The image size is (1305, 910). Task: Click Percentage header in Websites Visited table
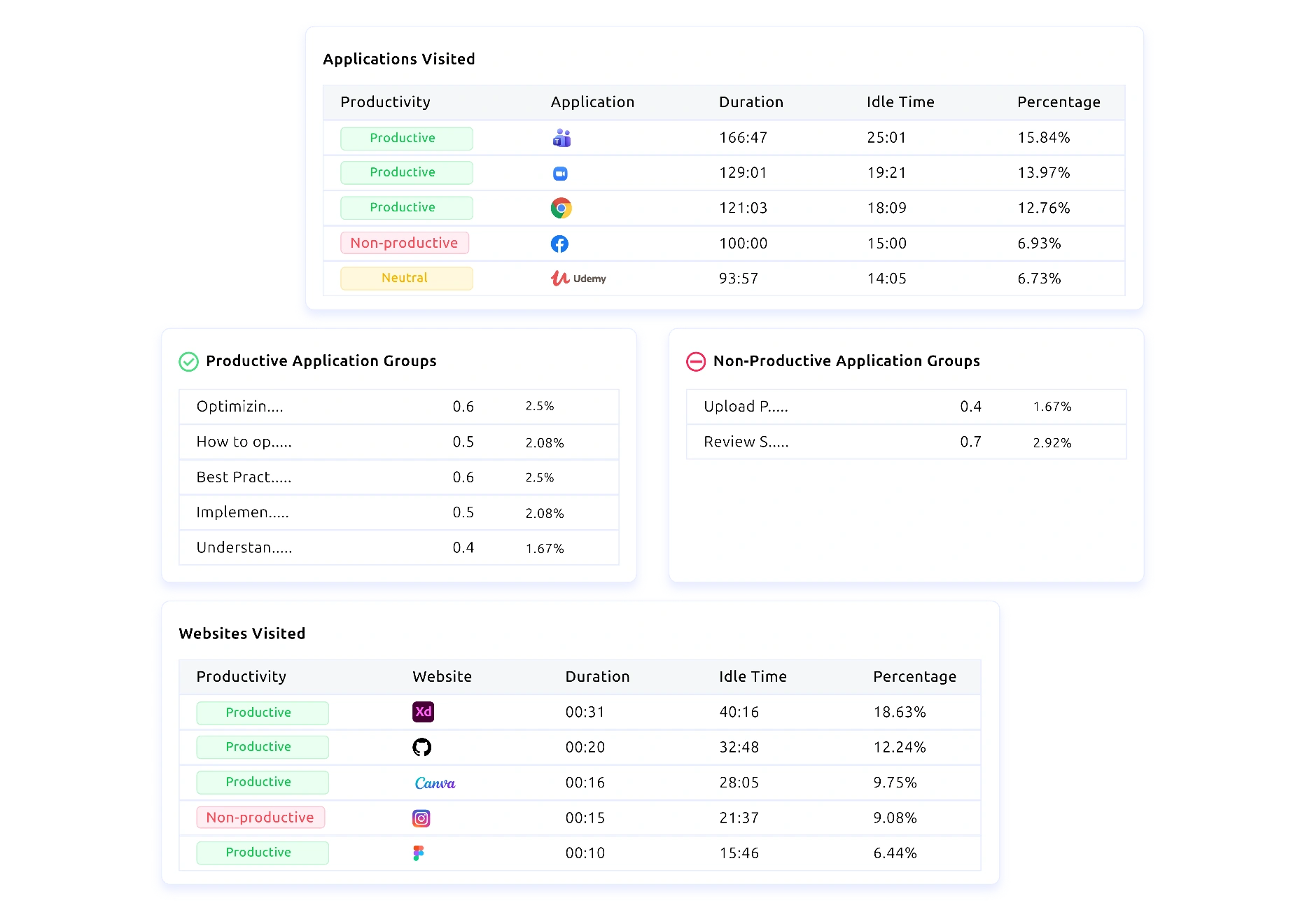[914, 677]
